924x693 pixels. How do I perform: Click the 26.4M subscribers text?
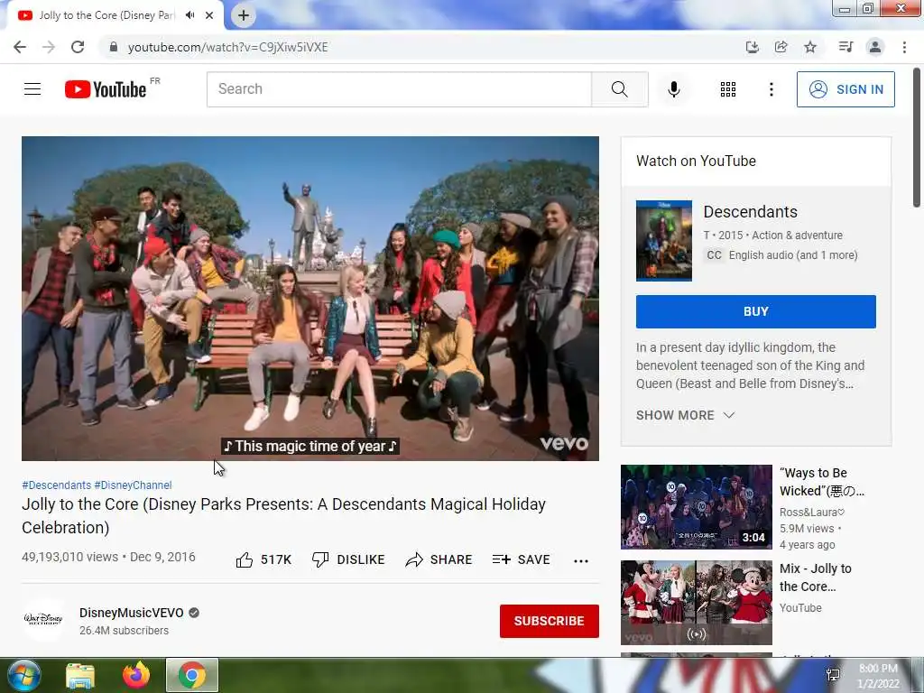(124, 631)
